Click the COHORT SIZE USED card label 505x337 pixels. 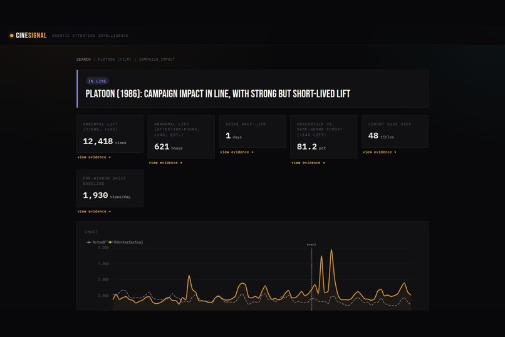click(x=390, y=124)
